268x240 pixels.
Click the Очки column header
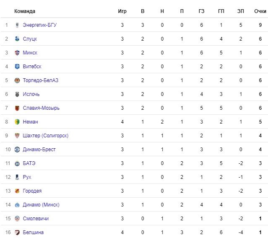(x=260, y=11)
